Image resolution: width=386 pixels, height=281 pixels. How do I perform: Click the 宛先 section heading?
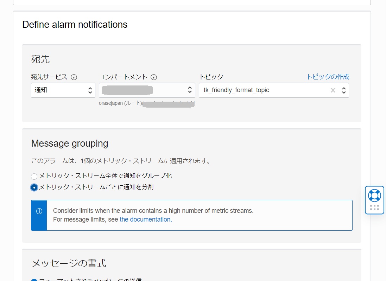click(x=40, y=59)
